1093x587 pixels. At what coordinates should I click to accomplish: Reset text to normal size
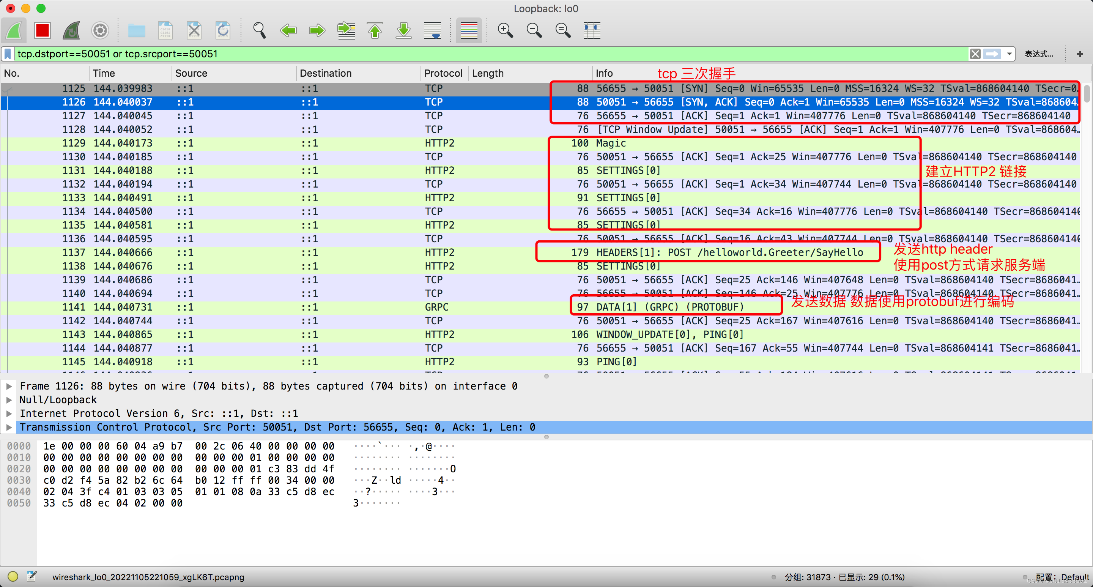pos(562,30)
